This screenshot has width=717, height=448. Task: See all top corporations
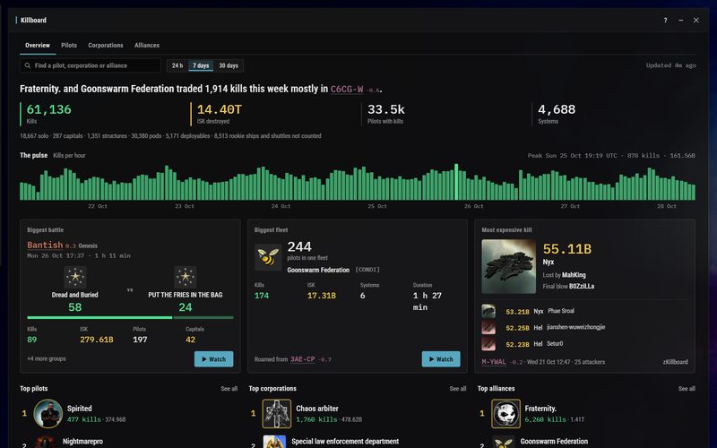point(458,389)
